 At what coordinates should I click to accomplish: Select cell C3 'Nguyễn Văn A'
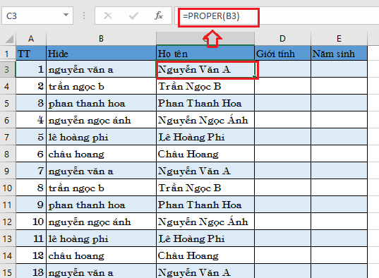tap(205, 69)
